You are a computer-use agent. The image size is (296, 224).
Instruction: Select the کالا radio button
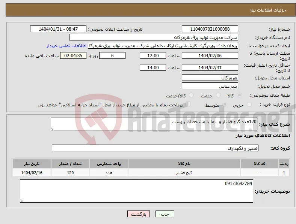pos(239,95)
